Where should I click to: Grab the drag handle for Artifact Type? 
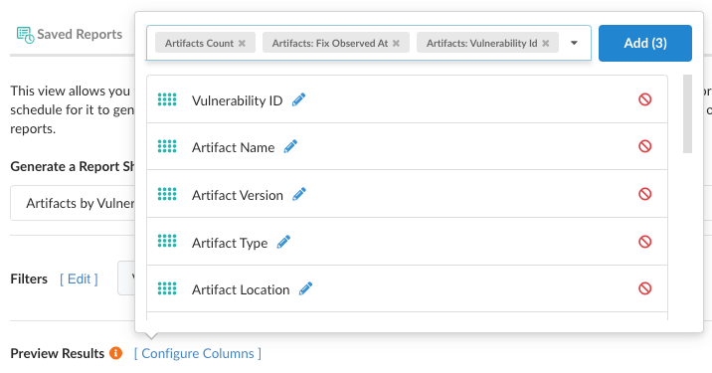pyautogui.click(x=167, y=242)
